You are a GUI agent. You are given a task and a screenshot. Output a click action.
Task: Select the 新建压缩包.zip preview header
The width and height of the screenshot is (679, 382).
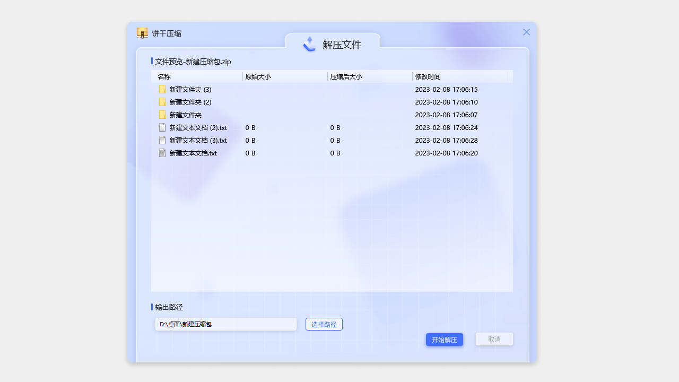click(192, 62)
